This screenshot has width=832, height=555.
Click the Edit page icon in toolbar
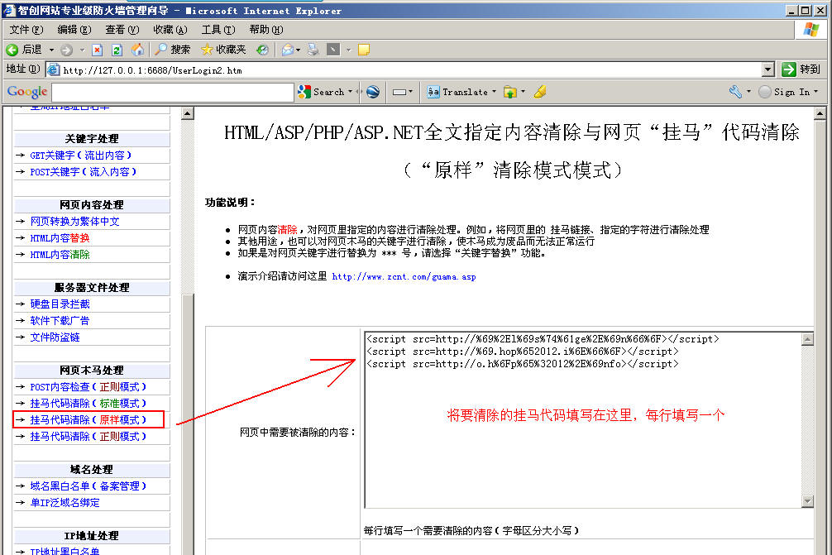[x=333, y=50]
